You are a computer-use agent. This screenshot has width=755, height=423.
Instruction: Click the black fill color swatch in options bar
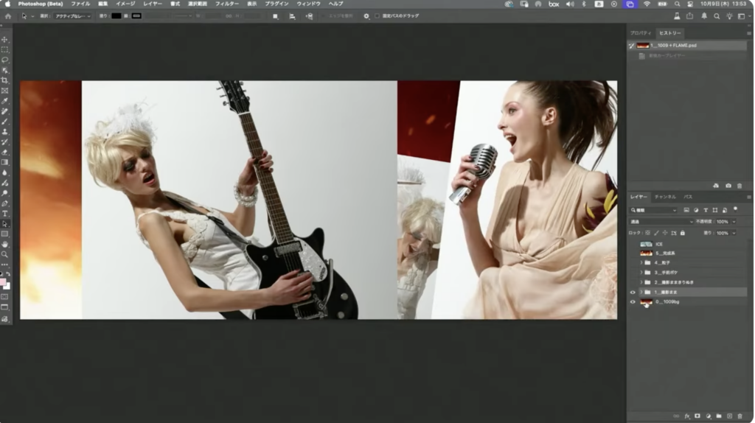coord(116,15)
